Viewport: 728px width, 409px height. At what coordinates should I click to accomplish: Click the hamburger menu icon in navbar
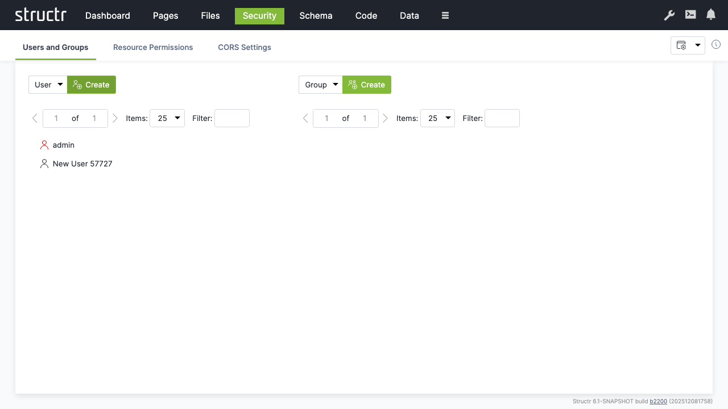tap(445, 15)
